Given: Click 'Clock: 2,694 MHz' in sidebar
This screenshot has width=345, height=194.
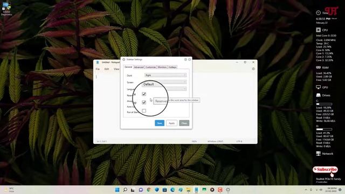Looking at the screenshot, I should (326, 40).
